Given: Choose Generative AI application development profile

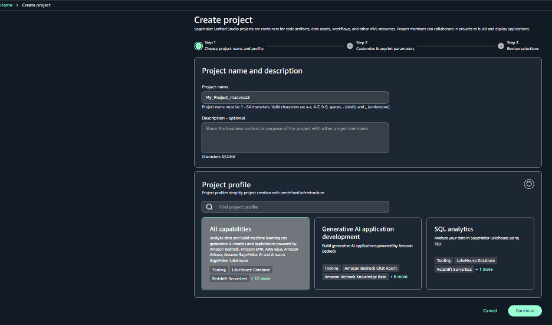Looking at the screenshot, I should coord(367,253).
